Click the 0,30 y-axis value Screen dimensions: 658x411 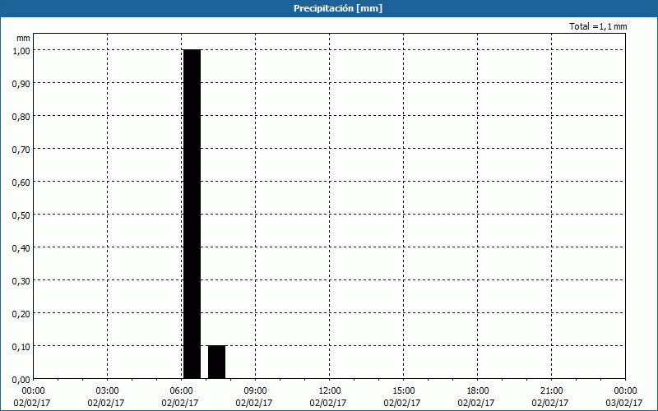pos(21,280)
